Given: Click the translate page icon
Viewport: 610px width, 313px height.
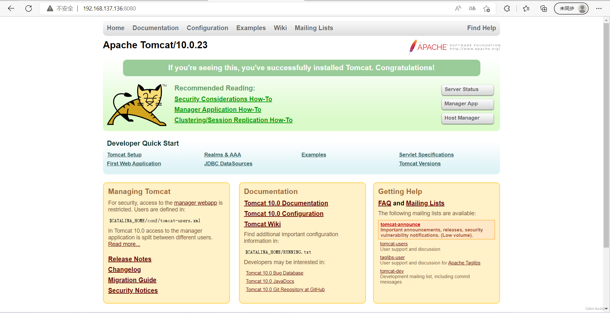Looking at the screenshot, I should tap(472, 9).
